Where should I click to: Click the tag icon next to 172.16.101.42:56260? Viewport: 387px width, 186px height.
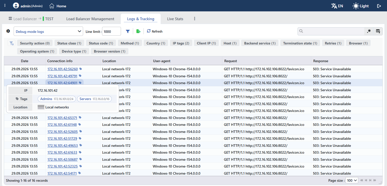(x=81, y=69)
